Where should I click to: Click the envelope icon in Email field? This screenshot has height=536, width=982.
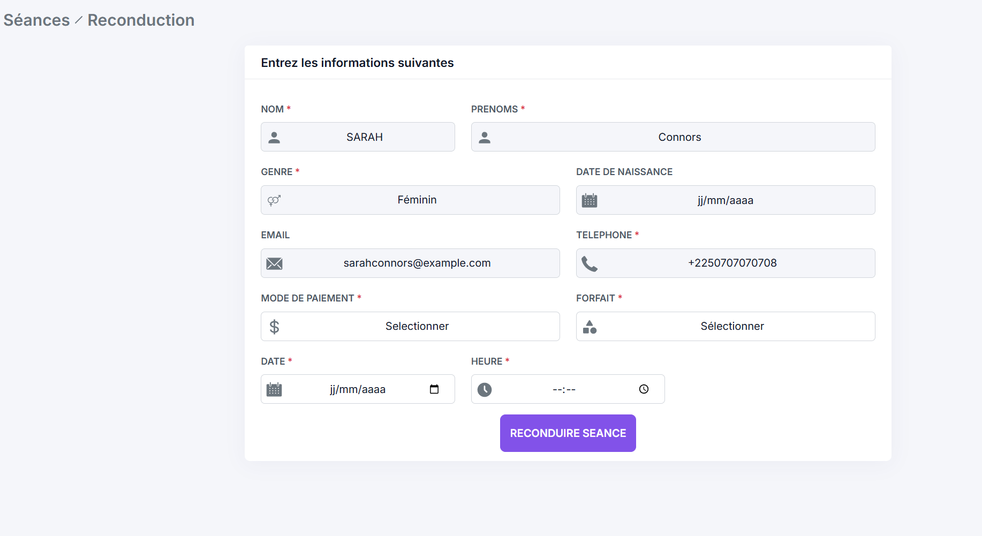[275, 263]
